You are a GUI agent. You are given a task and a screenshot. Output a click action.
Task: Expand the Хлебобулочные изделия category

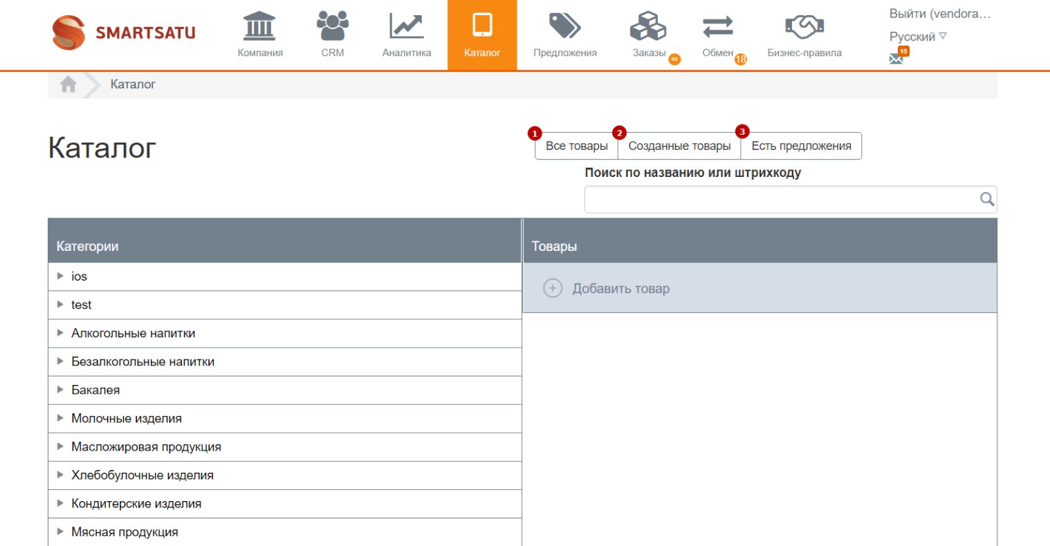tap(60, 474)
